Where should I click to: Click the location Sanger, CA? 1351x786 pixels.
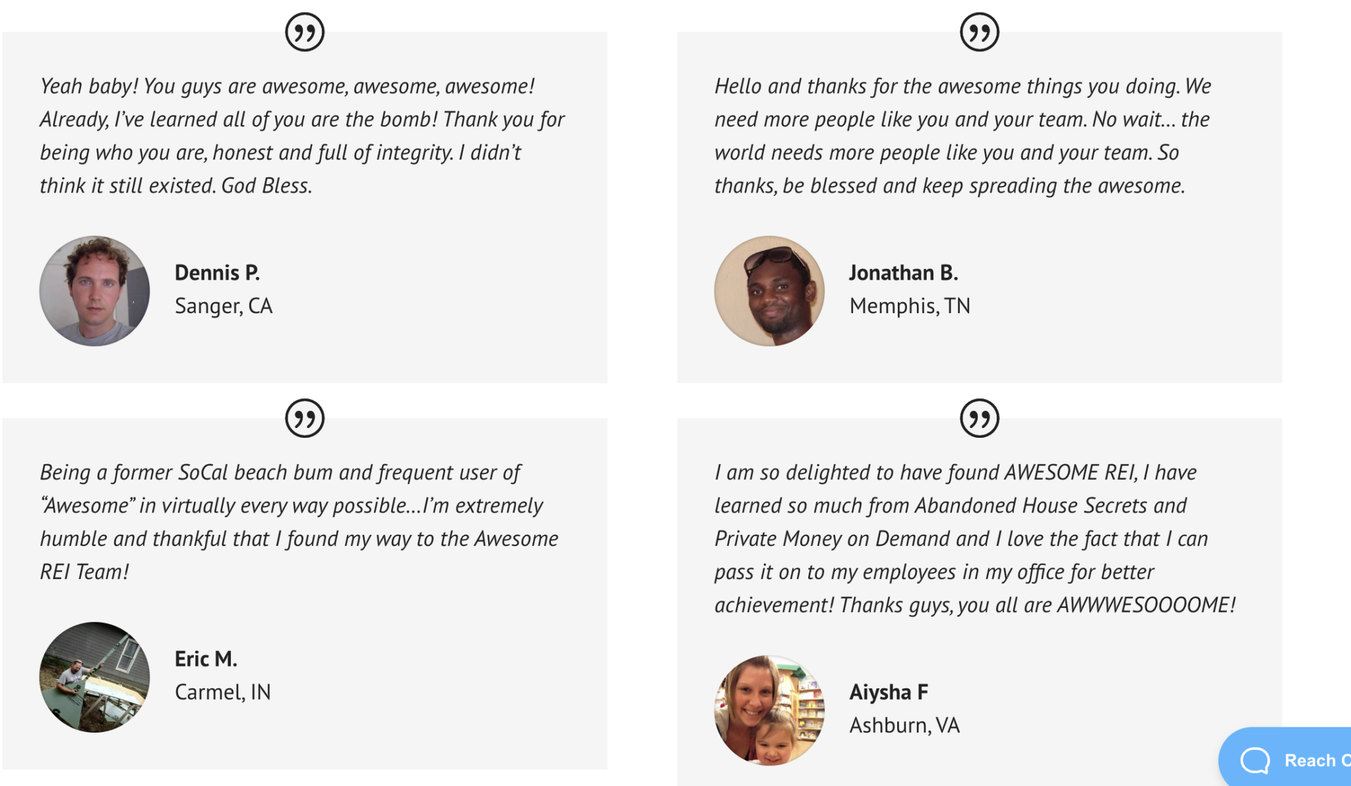224,306
